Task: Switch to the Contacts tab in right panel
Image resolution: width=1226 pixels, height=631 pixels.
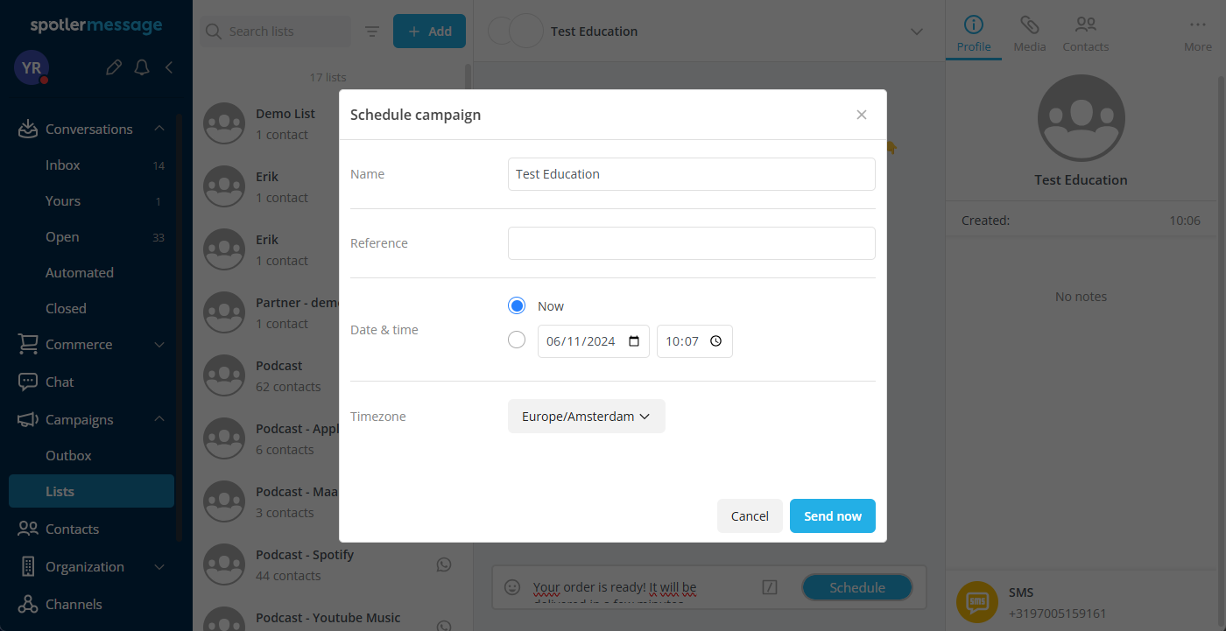Action: coord(1085,33)
